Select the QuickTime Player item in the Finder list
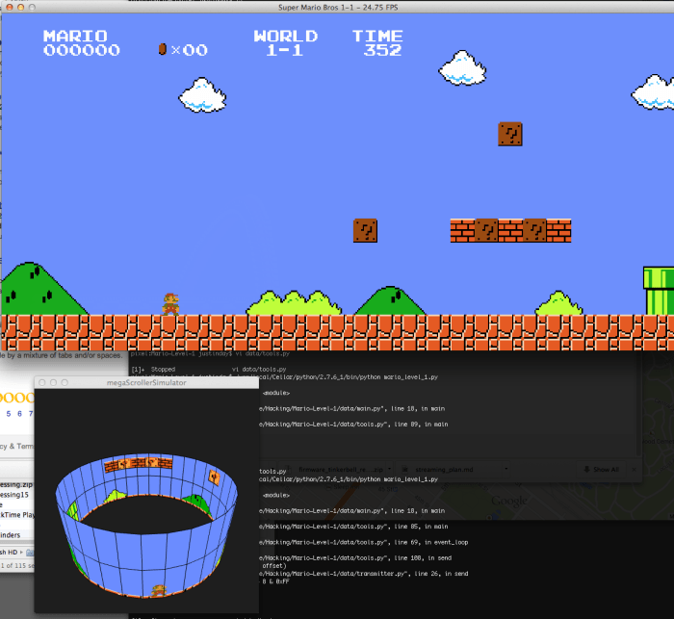The height and width of the screenshot is (619, 674). coord(15,515)
